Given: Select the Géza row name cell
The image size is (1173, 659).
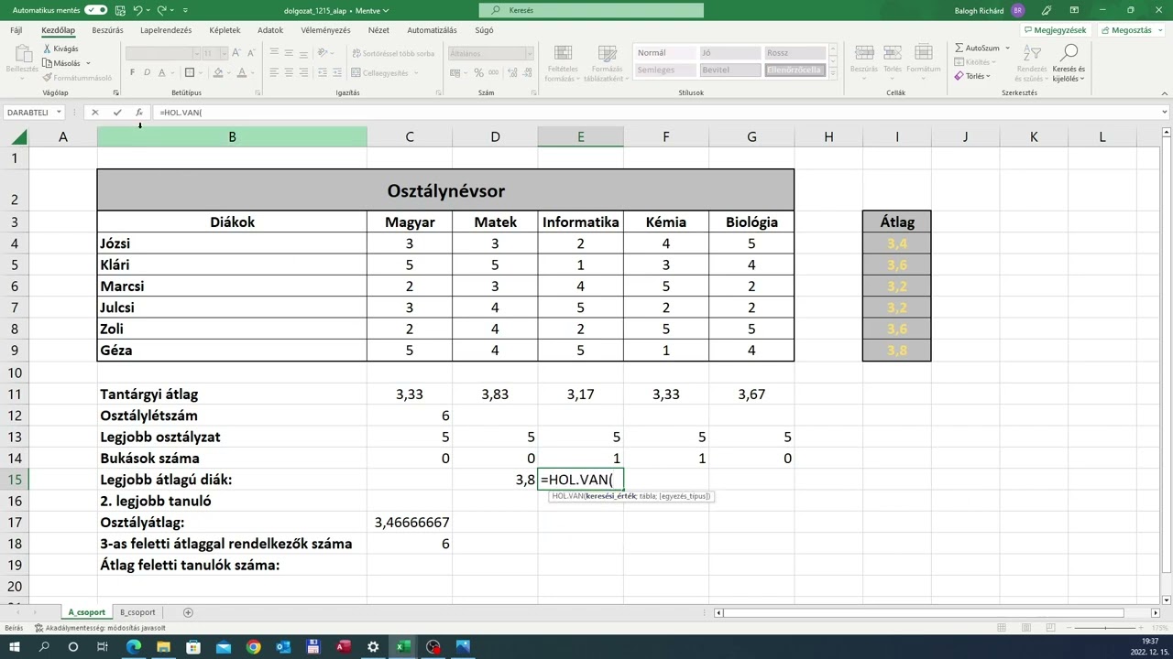Looking at the screenshot, I should point(232,350).
